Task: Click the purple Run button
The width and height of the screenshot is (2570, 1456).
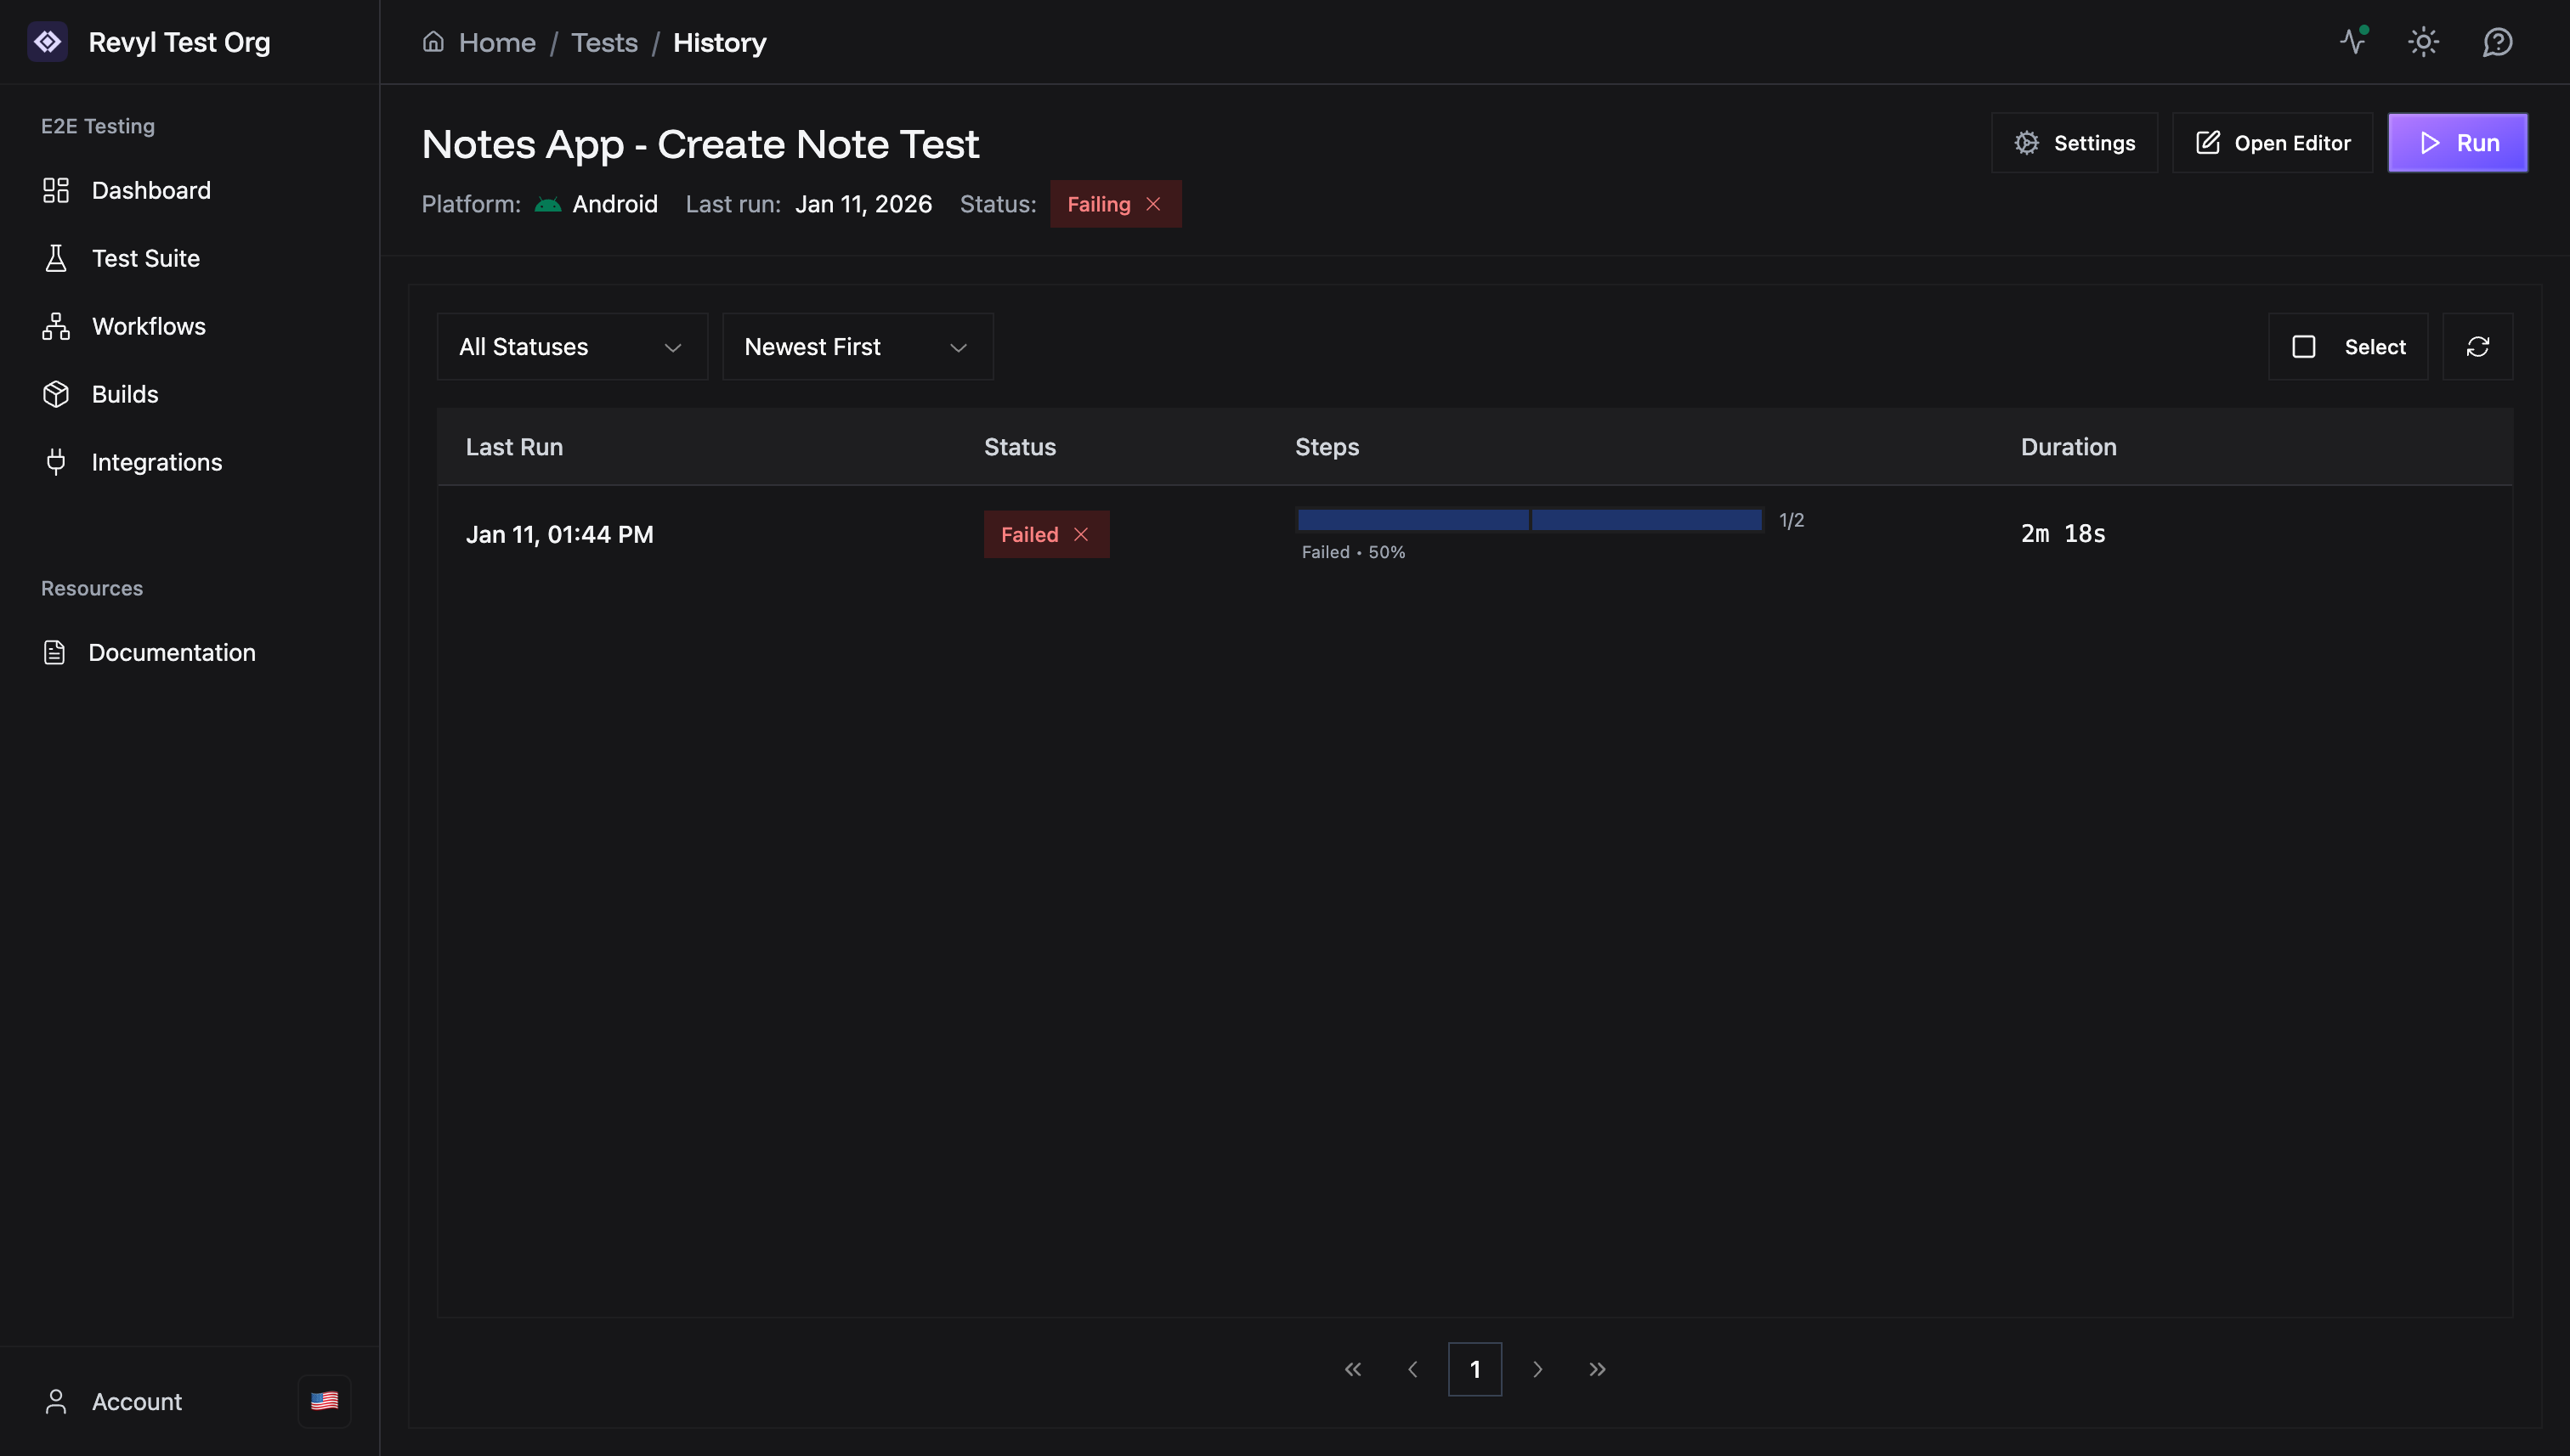Action: (x=2457, y=143)
